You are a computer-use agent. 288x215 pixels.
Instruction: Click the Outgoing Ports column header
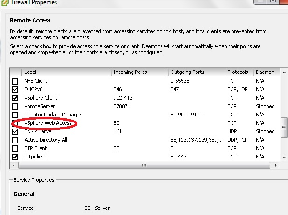tap(197, 72)
